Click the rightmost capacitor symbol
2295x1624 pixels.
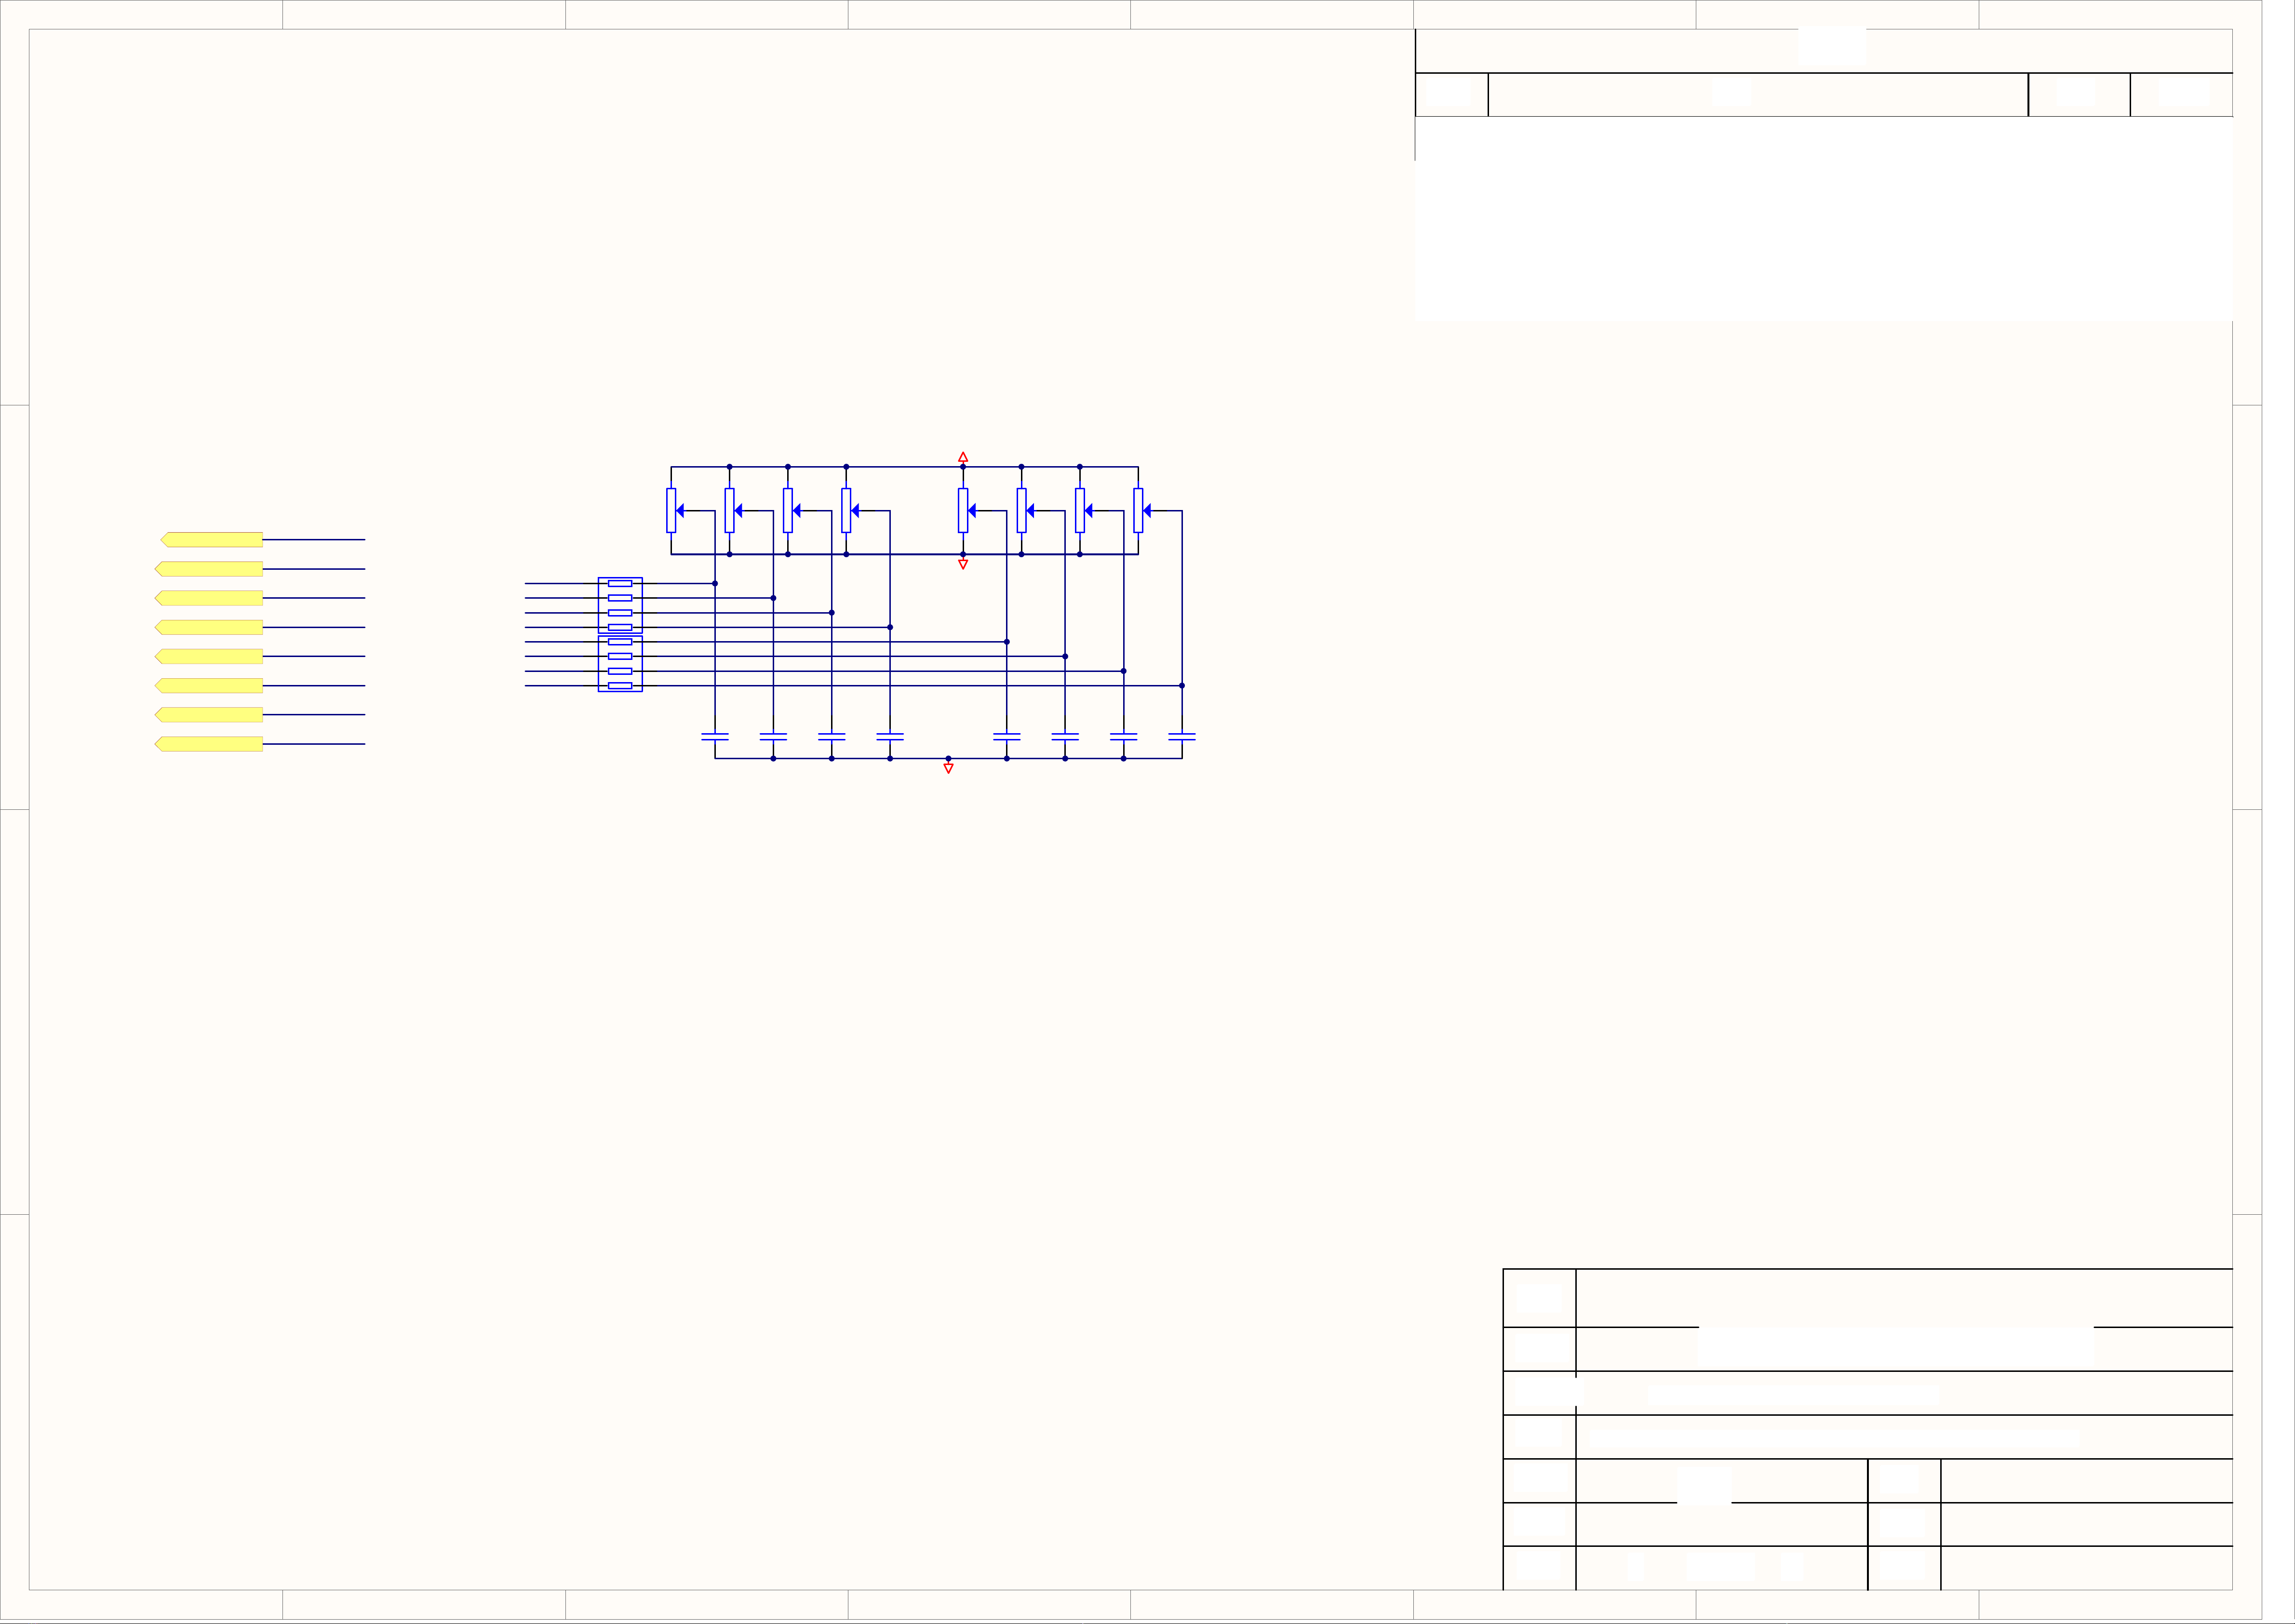click(x=1182, y=736)
